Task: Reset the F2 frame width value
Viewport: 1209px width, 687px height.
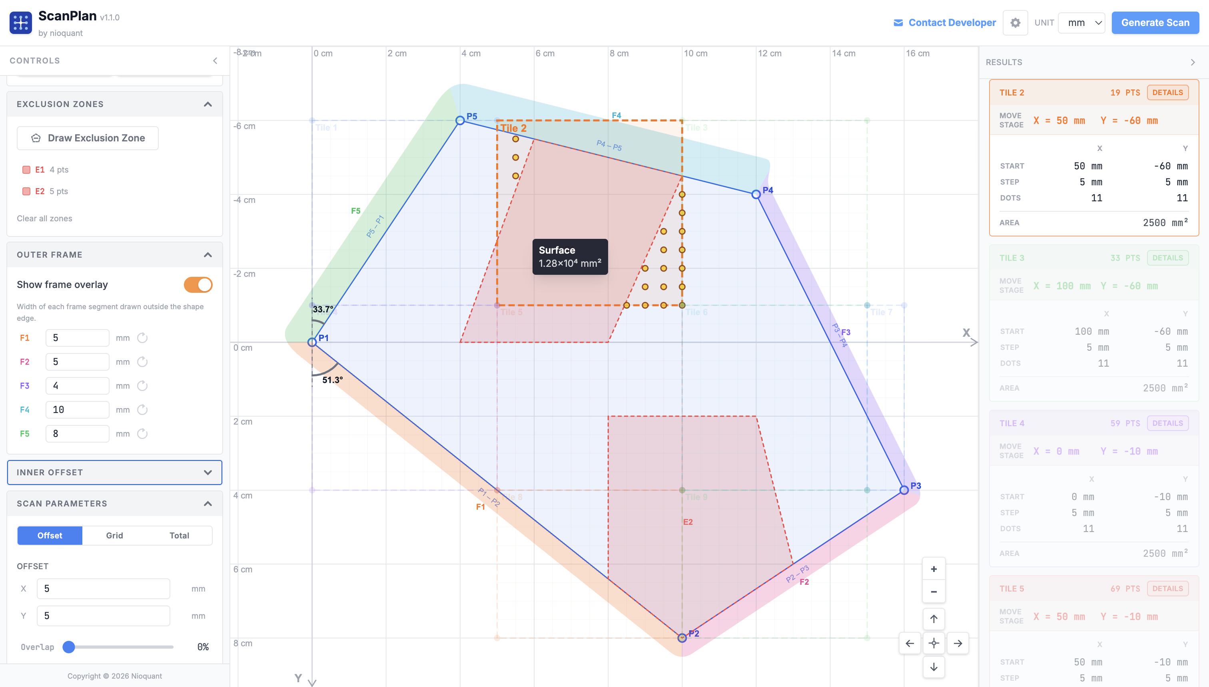Action: (142, 362)
